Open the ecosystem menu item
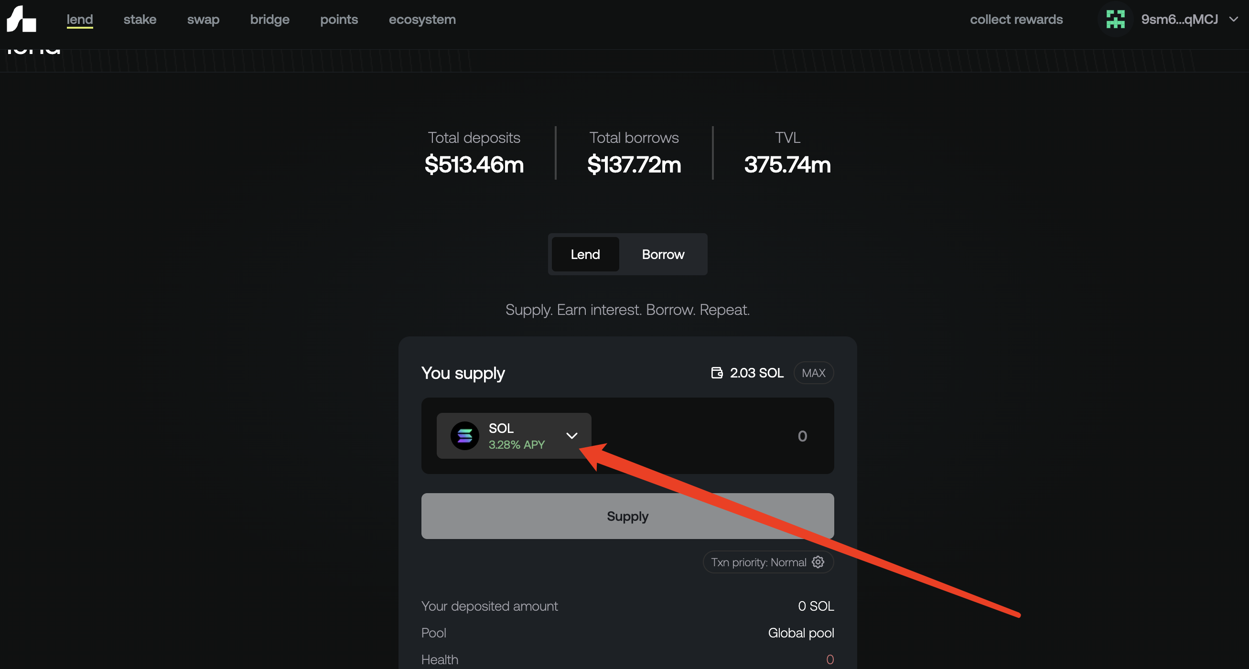The width and height of the screenshot is (1249, 669). click(422, 20)
